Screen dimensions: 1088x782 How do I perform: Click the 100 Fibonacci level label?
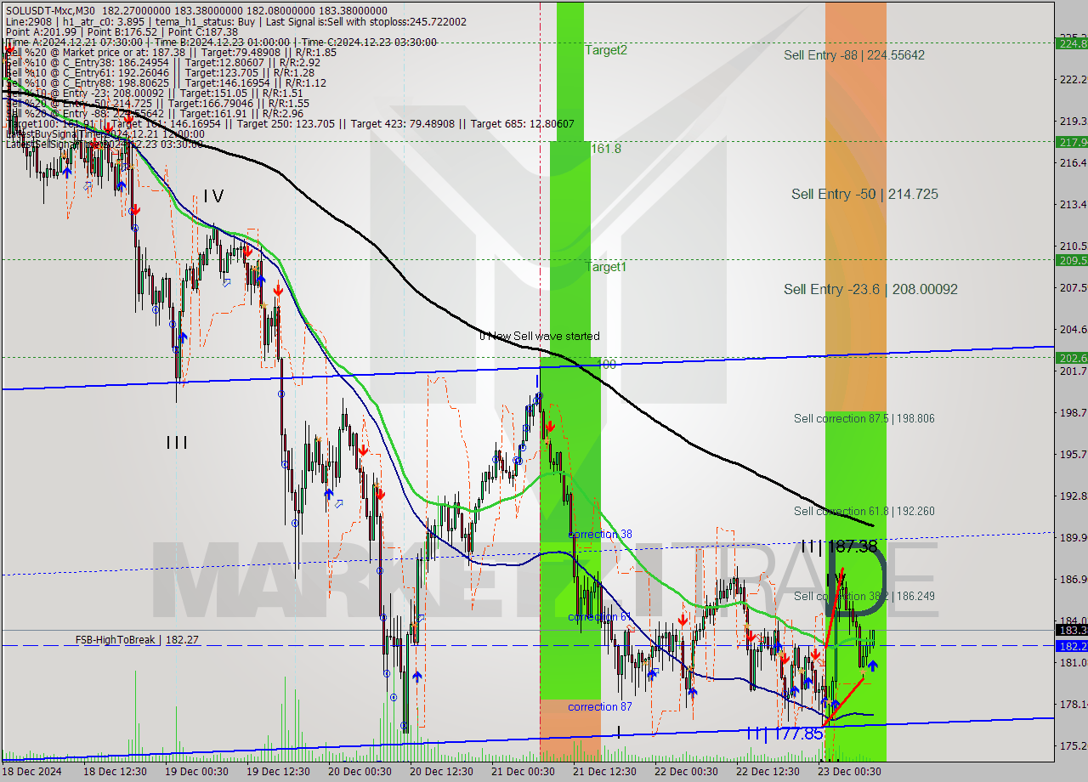tap(608, 364)
